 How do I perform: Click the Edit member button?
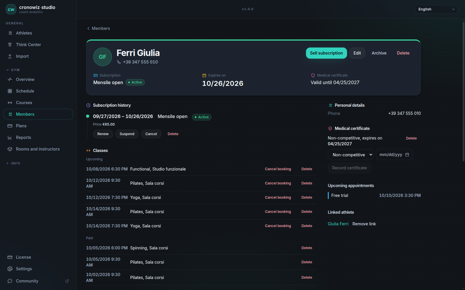[357, 53]
